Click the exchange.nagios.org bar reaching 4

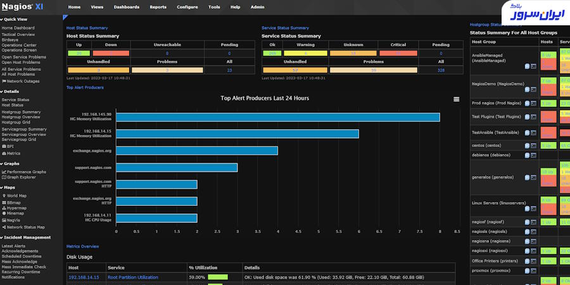tap(197, 151)
